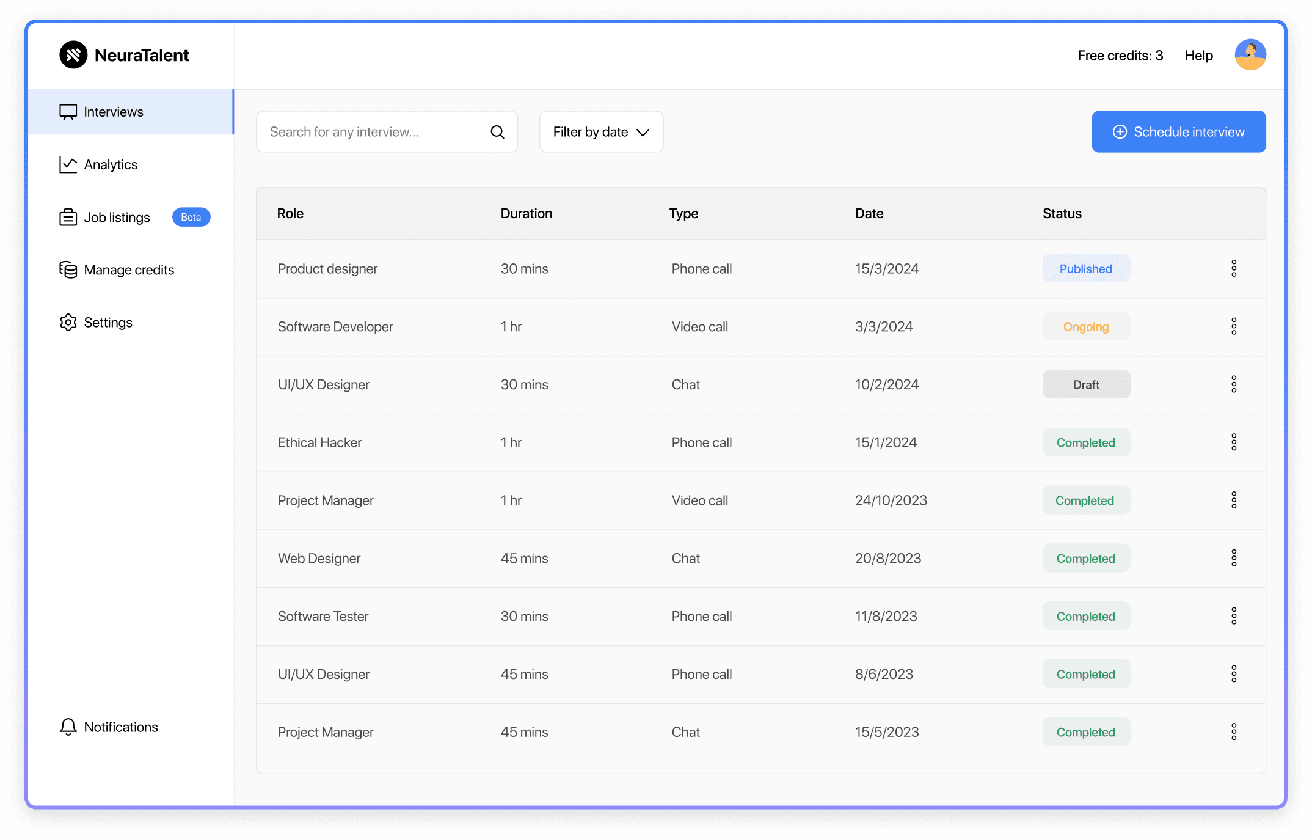
Task: Open the Software Developer row three-dot menu
Action: pos(1234,326)
